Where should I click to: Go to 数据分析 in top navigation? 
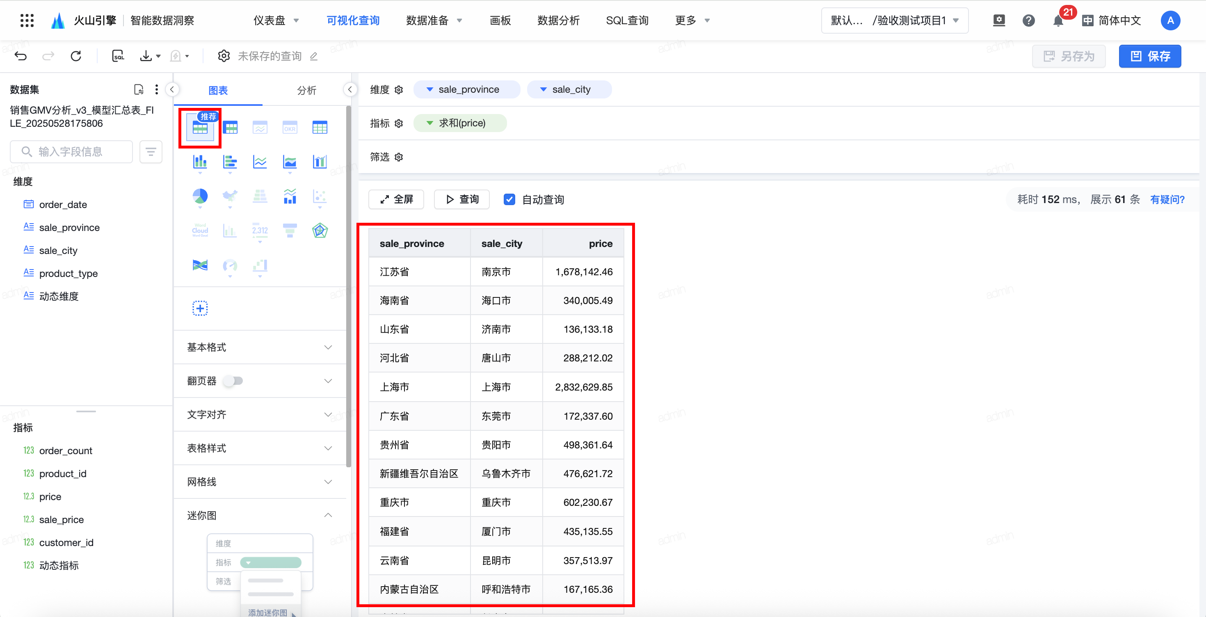[558, 21]
